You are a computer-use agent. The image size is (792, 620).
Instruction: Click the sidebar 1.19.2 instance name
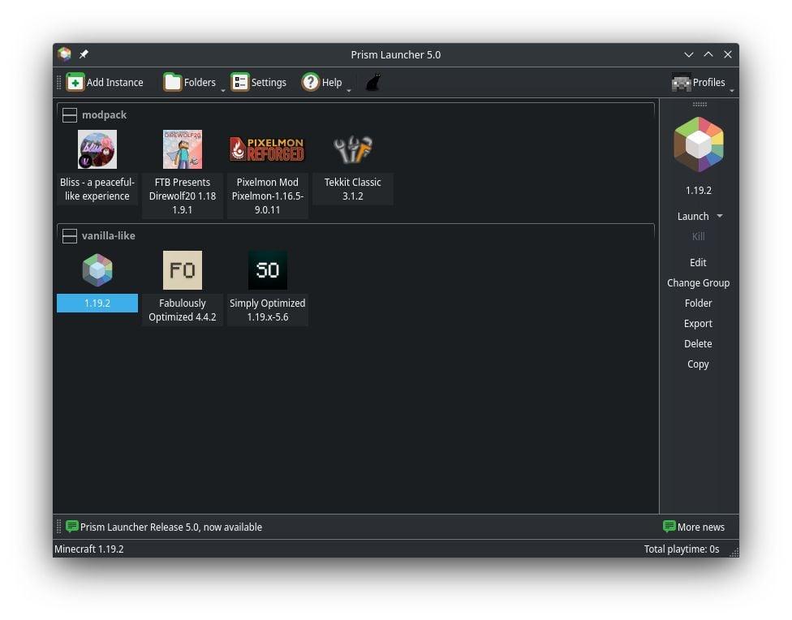(x=699, y=191)
